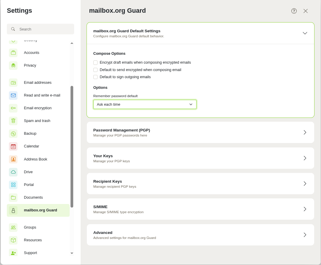The width and height of the screenshot is (321, 265).
Task: Enable encrypt draft emails checkbox
Action: [x=95, y=62]
